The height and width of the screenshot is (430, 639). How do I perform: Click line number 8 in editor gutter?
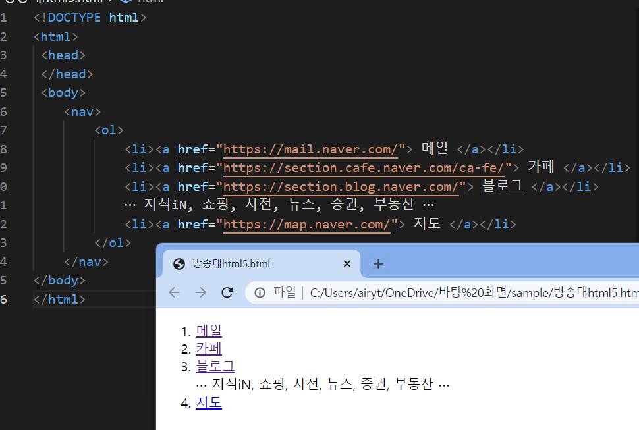click(4, 149)
